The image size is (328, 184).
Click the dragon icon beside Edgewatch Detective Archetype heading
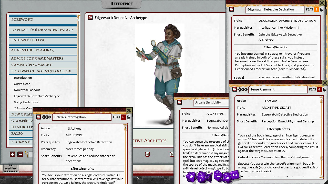[90, 18]
